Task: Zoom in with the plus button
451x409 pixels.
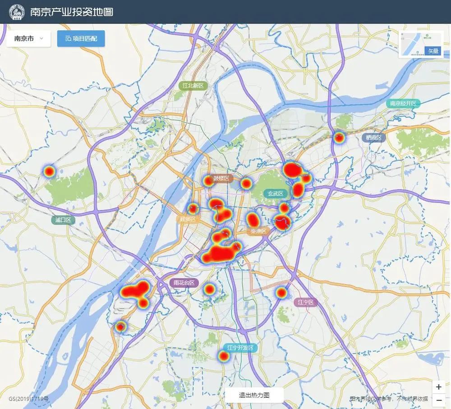Action: coord(438,387)
